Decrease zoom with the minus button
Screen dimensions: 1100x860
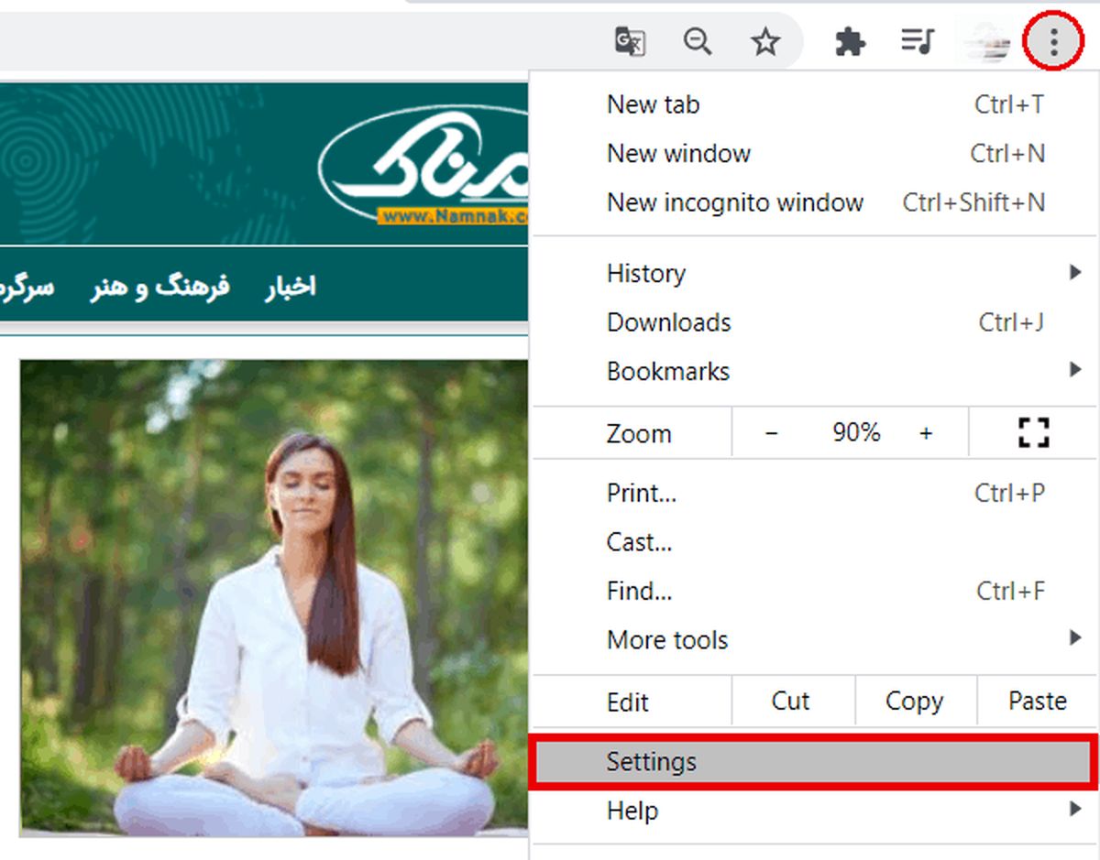pyautogui.click(x=772, y=433)
